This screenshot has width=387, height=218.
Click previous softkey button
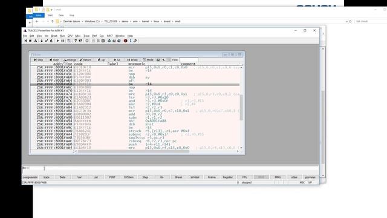click(310, 177)
